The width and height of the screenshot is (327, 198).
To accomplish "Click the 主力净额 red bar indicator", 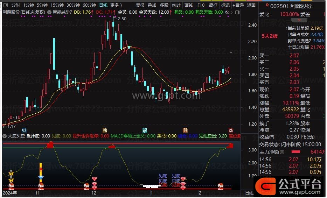I will click(296, 152).
